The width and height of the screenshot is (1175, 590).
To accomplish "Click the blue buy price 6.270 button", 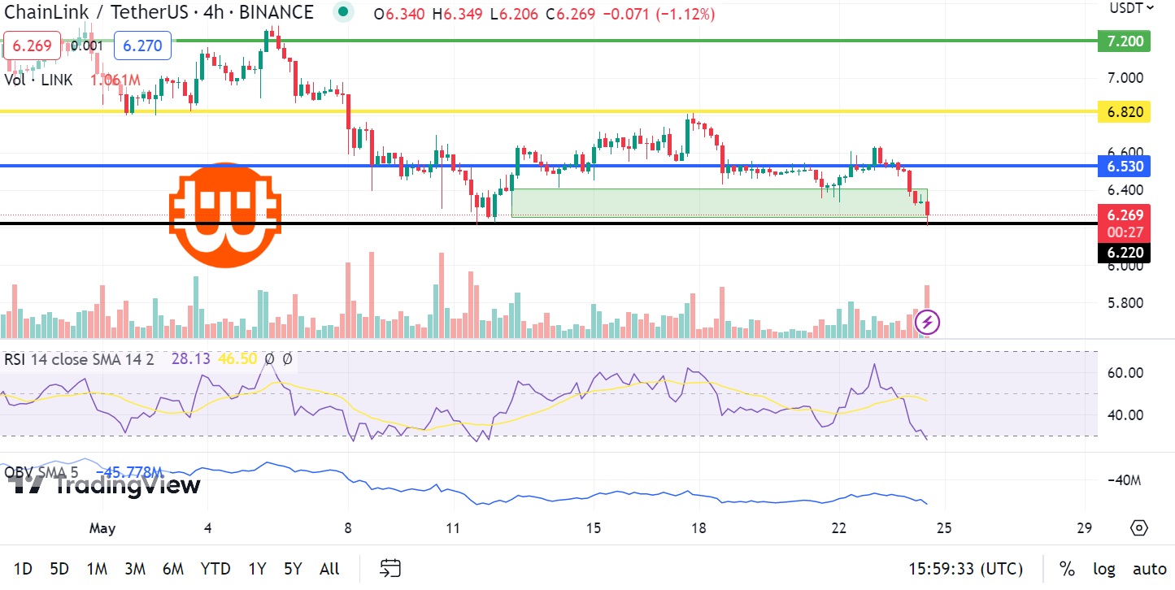I will pos(143,46).
